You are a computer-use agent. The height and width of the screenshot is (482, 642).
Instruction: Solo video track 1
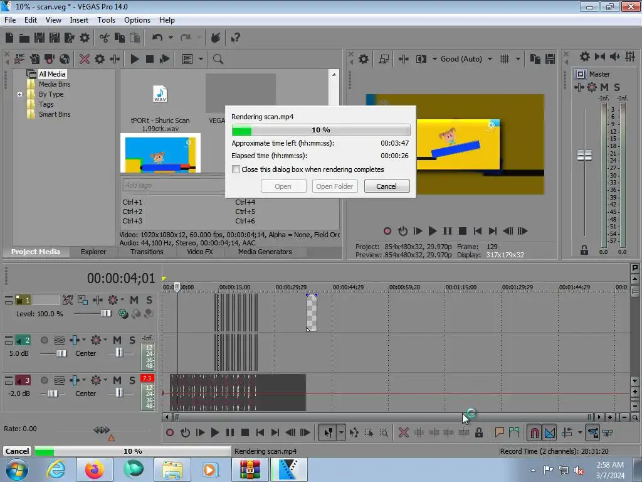[x=149, y=300]
